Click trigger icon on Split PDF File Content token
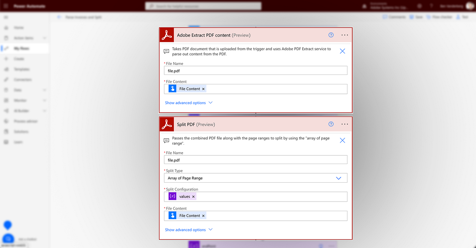The width and height of the screenshot is (476, 248). (x=172, y=216)
